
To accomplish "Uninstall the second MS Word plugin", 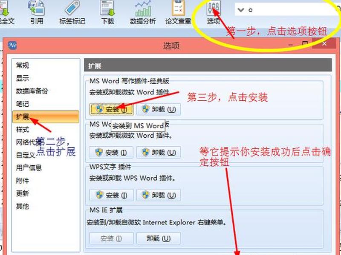I will point(159,153).
